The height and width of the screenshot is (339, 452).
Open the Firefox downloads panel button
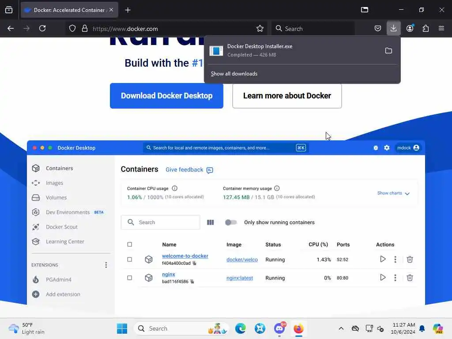393,28
